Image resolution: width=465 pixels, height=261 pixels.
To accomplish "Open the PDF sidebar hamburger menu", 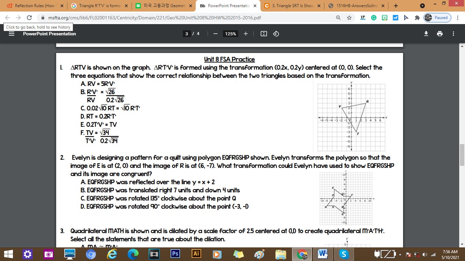I will coord(11,34).
